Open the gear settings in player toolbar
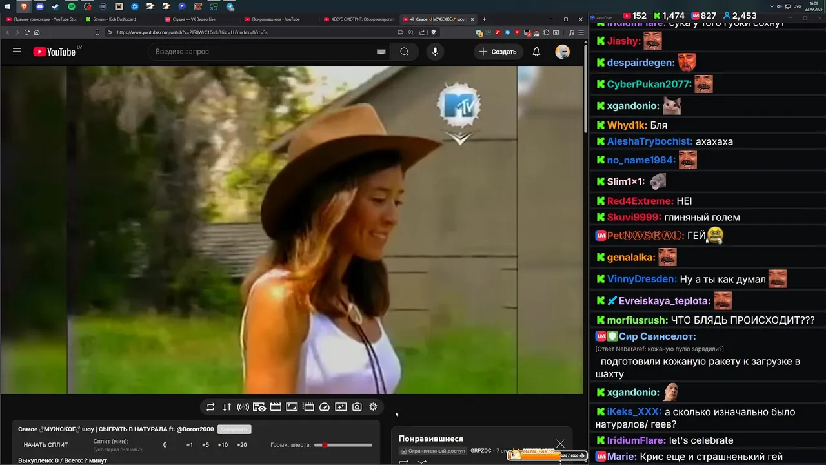Viewport: 826px width, 465px height. tap(373, 407)
